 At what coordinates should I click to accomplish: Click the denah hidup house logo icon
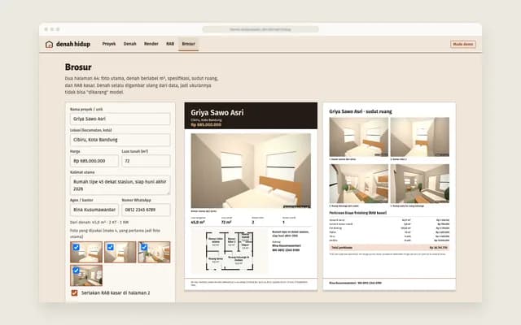click(x=49, y=44)
